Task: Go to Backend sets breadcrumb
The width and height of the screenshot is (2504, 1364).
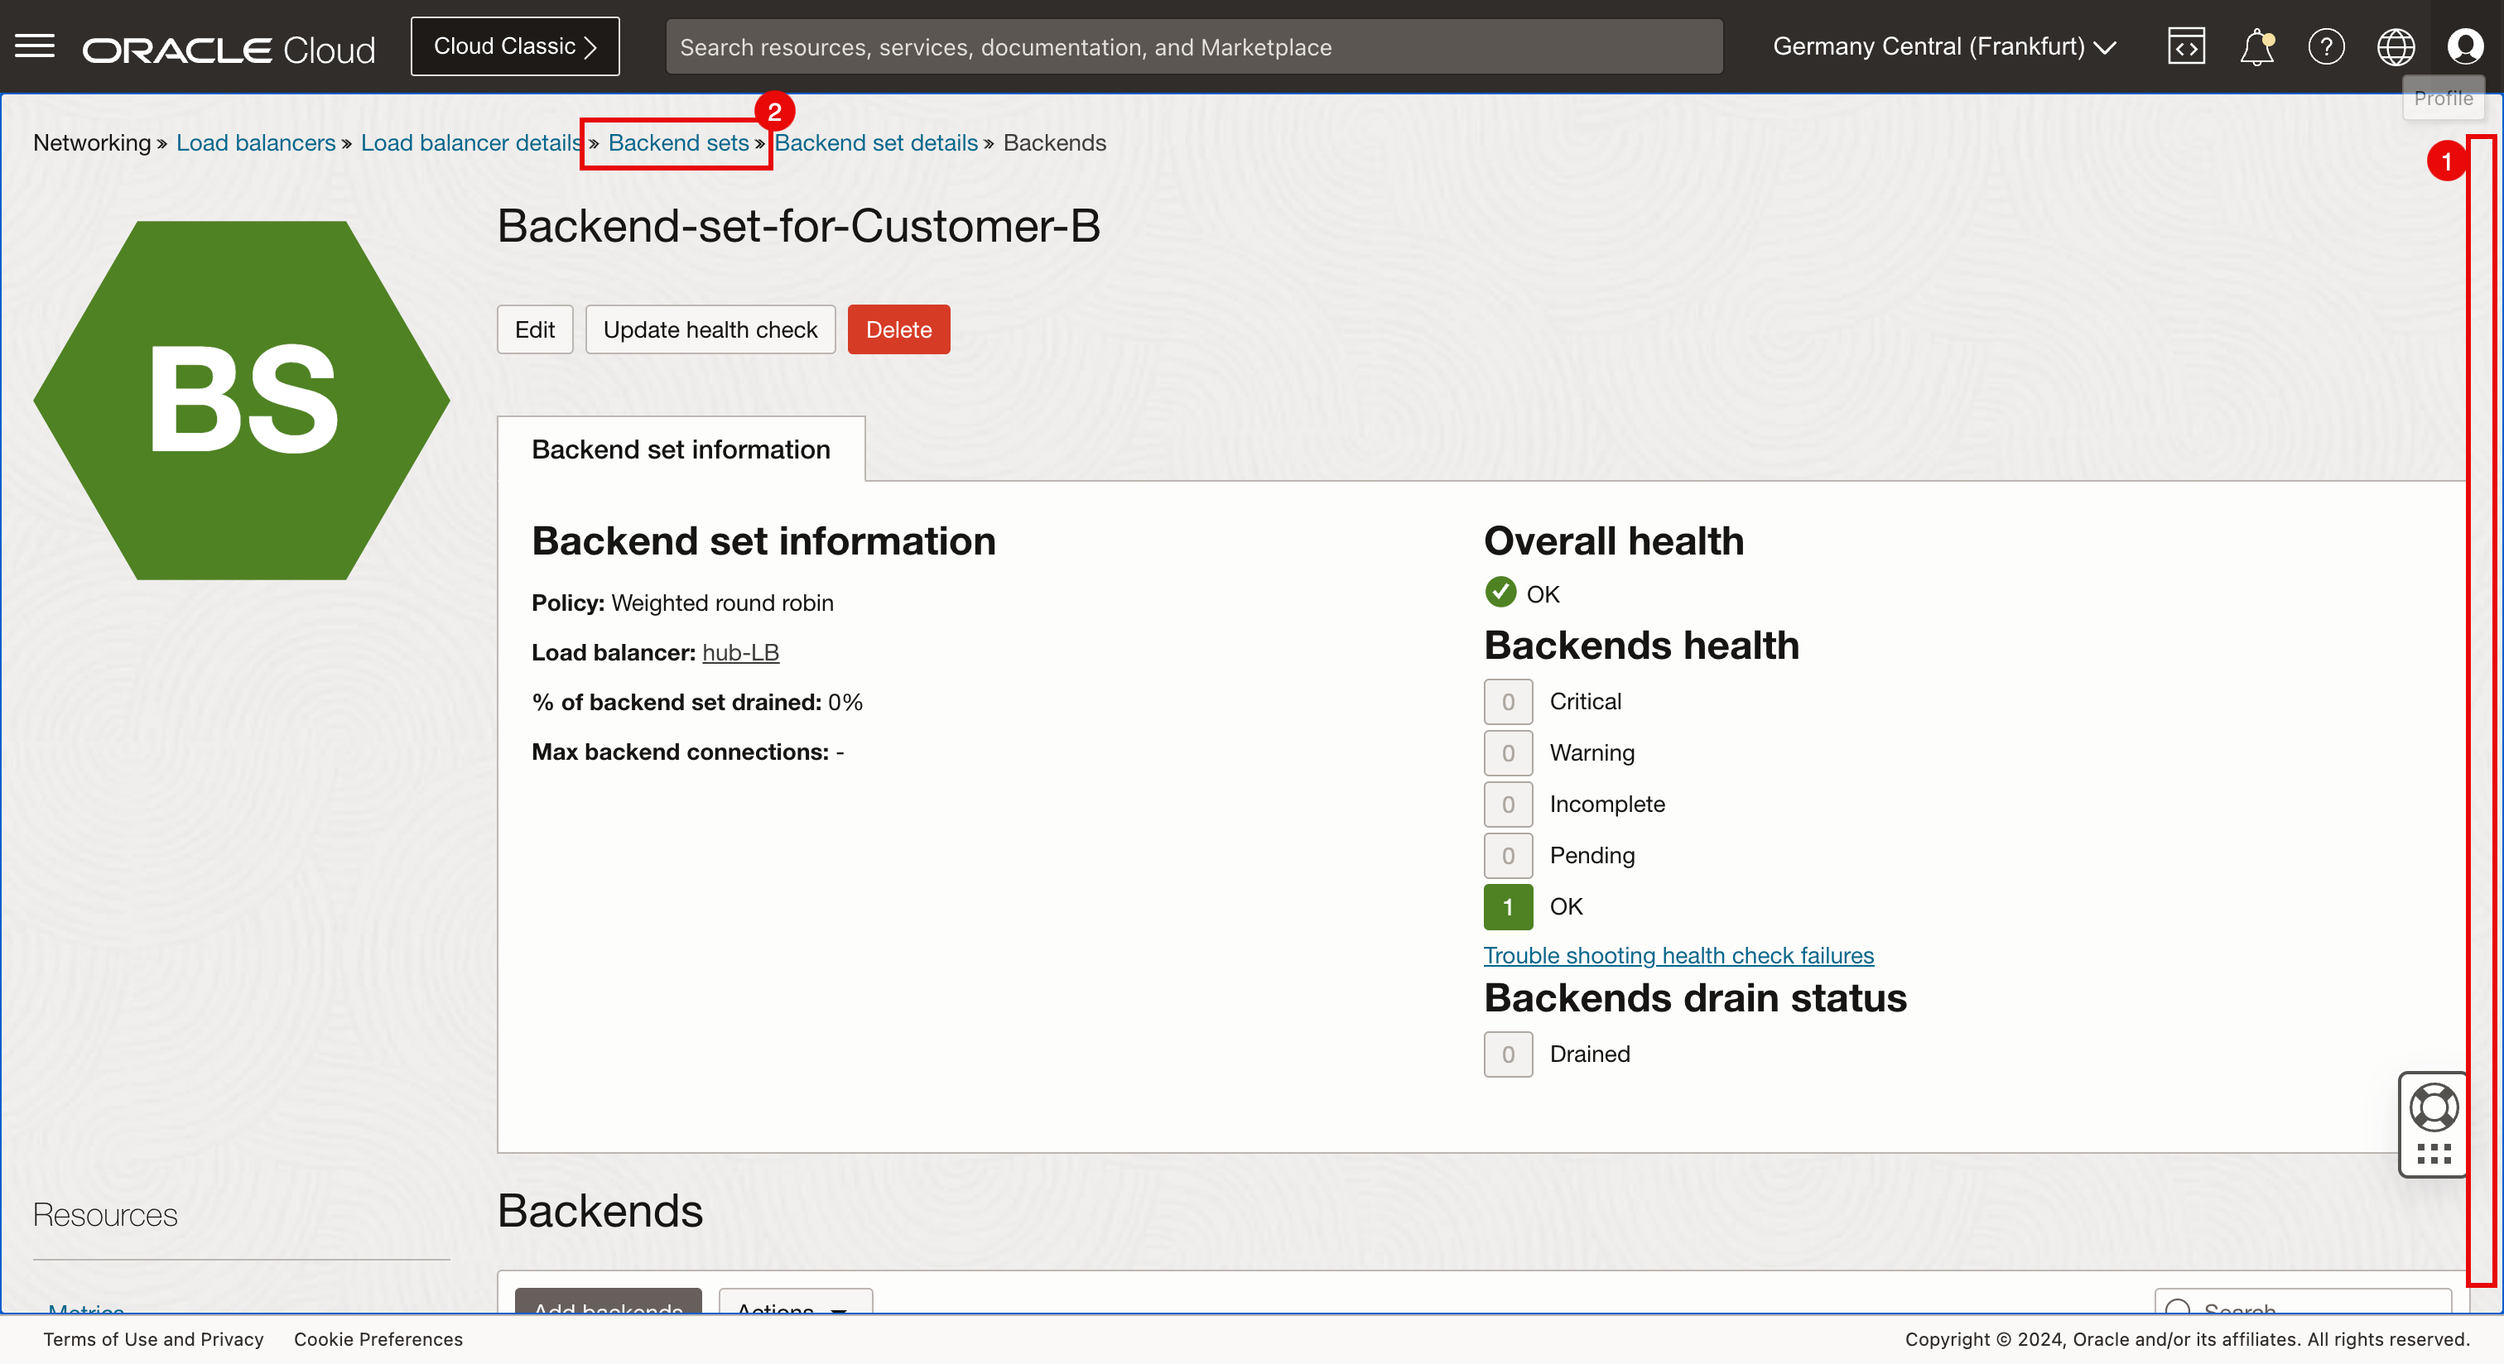Action: click(x=677, y=143)
